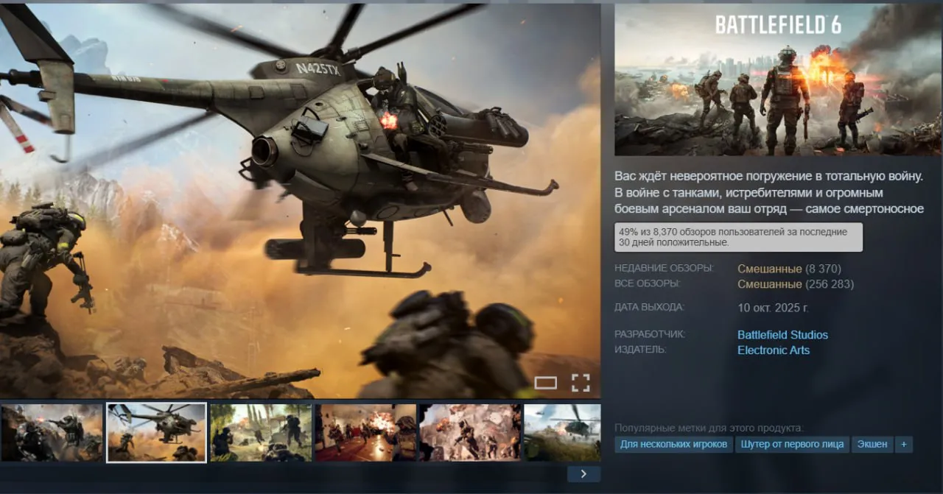Click the 'РАЗРАБОТЧИК:' label
This screenshot has height=494, width=943.
pos(650,334)
